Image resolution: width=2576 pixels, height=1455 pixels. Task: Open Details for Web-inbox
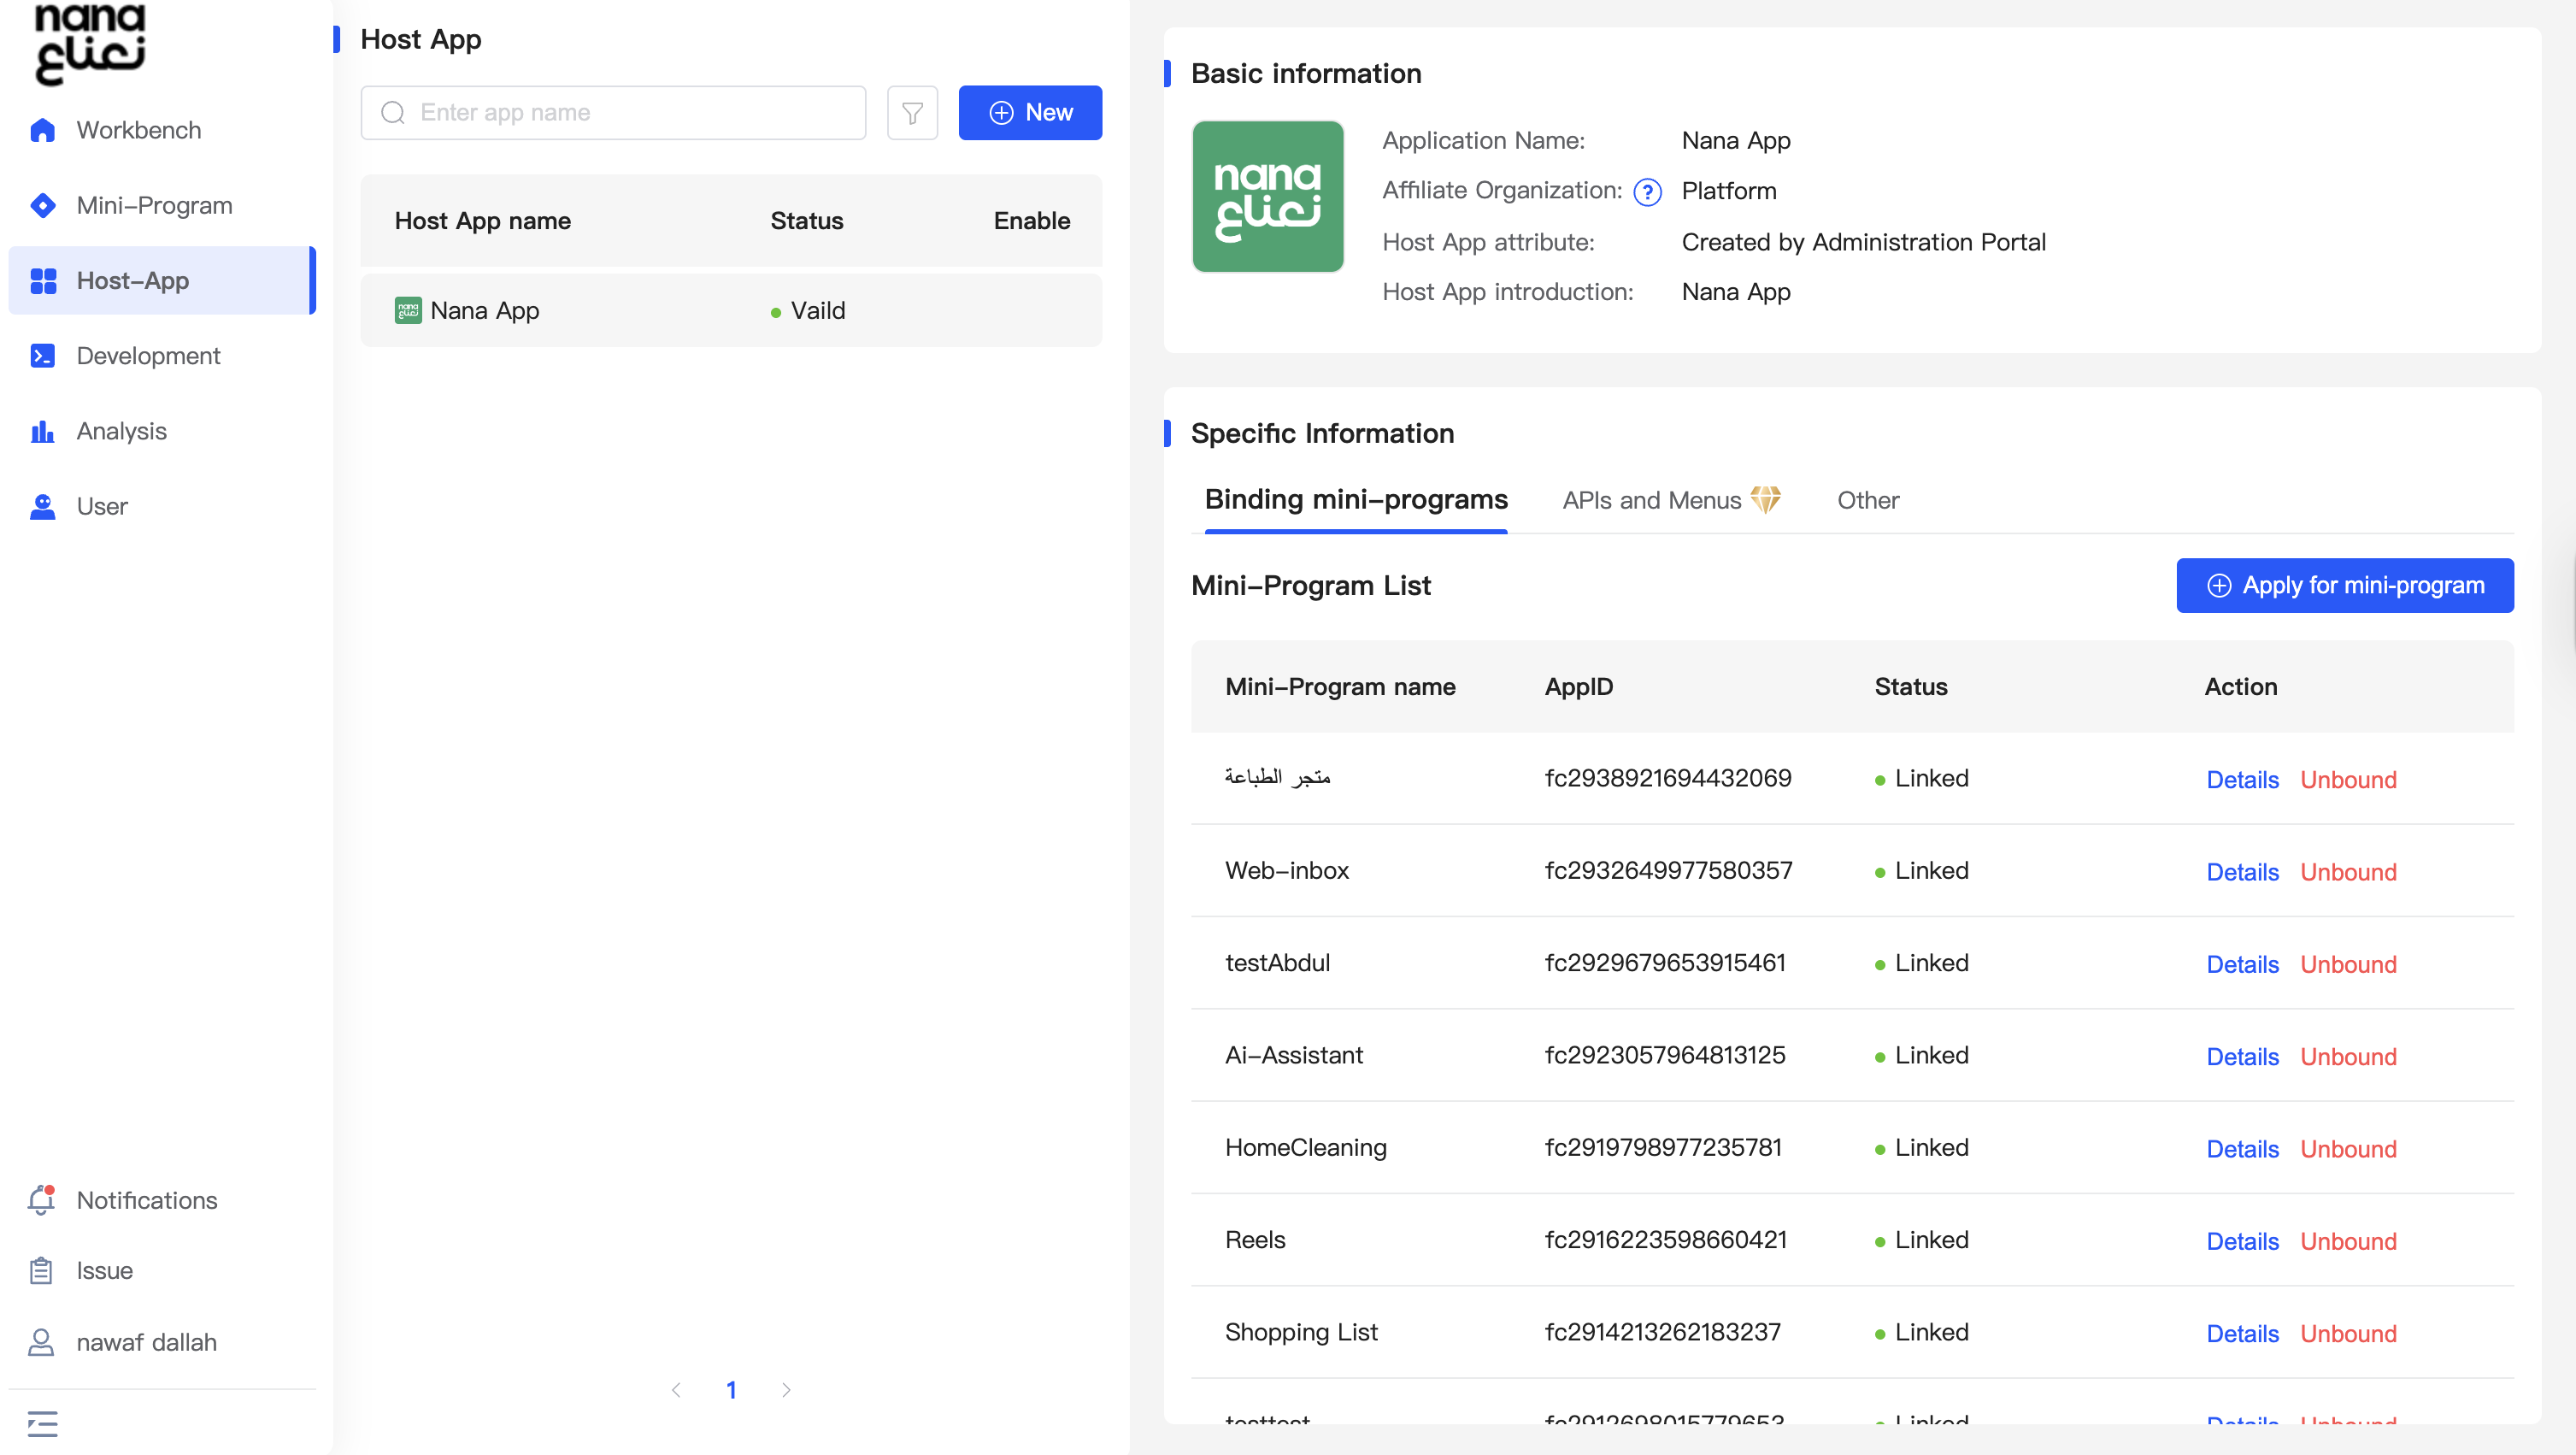pyautogui.click(x=2242, y=872)
